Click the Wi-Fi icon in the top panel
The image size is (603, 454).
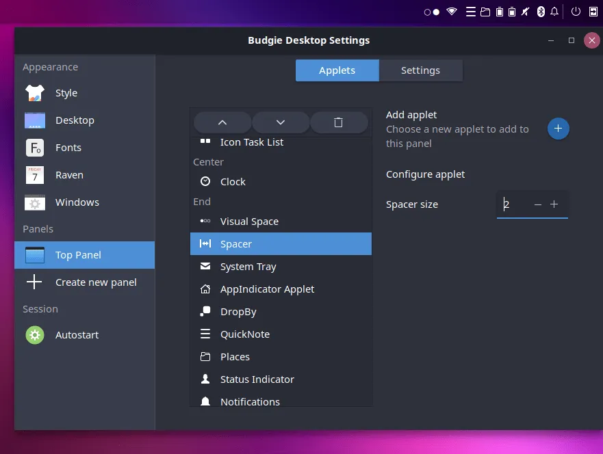point(452,12)
